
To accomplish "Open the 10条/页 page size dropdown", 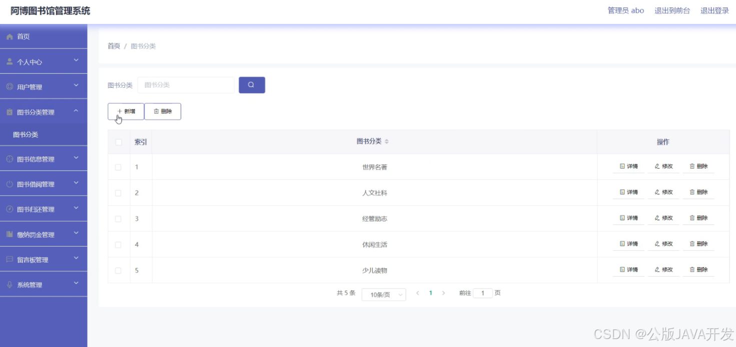I will click(x=384, y=295).
